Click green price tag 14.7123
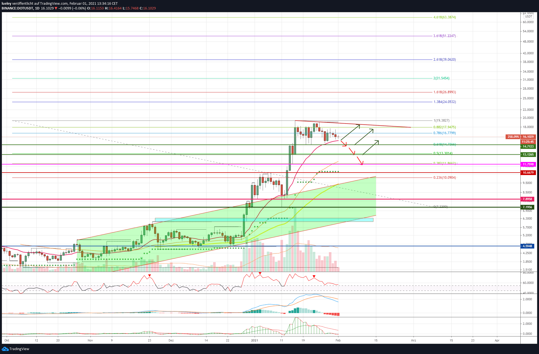The image size is (539, 354). 528,146
